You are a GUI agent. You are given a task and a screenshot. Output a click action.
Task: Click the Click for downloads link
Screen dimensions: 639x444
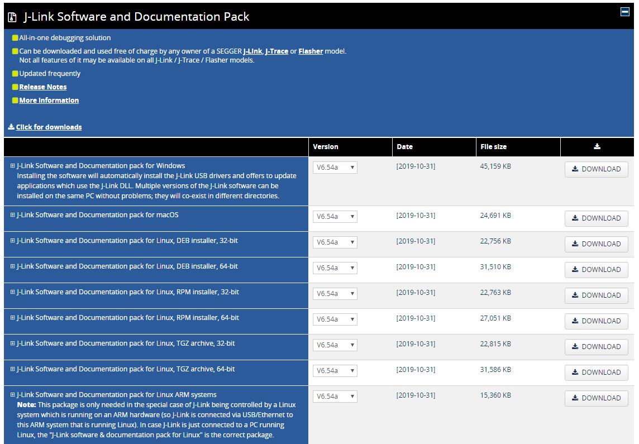coord(49,127)
